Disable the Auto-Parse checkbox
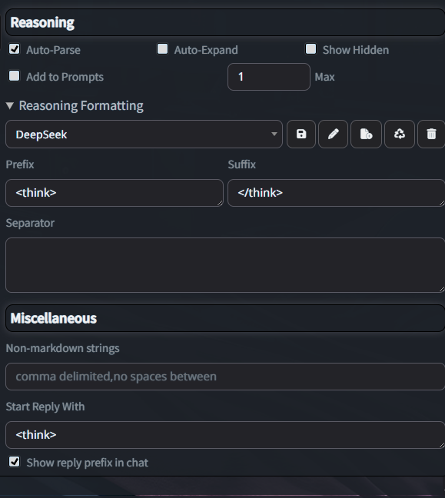 pos(15,49)
